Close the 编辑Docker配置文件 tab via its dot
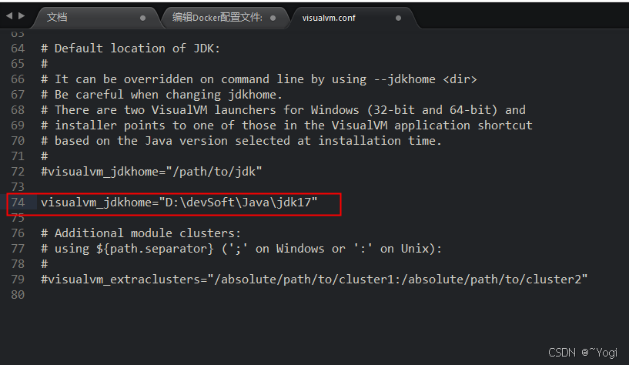This screenshot has width=629, height=365. click(x=273, y=18)
